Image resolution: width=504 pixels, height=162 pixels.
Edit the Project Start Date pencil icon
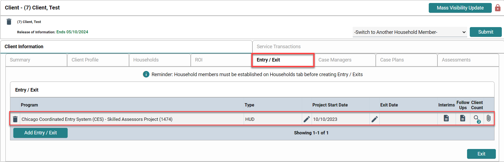click(306, 119)
